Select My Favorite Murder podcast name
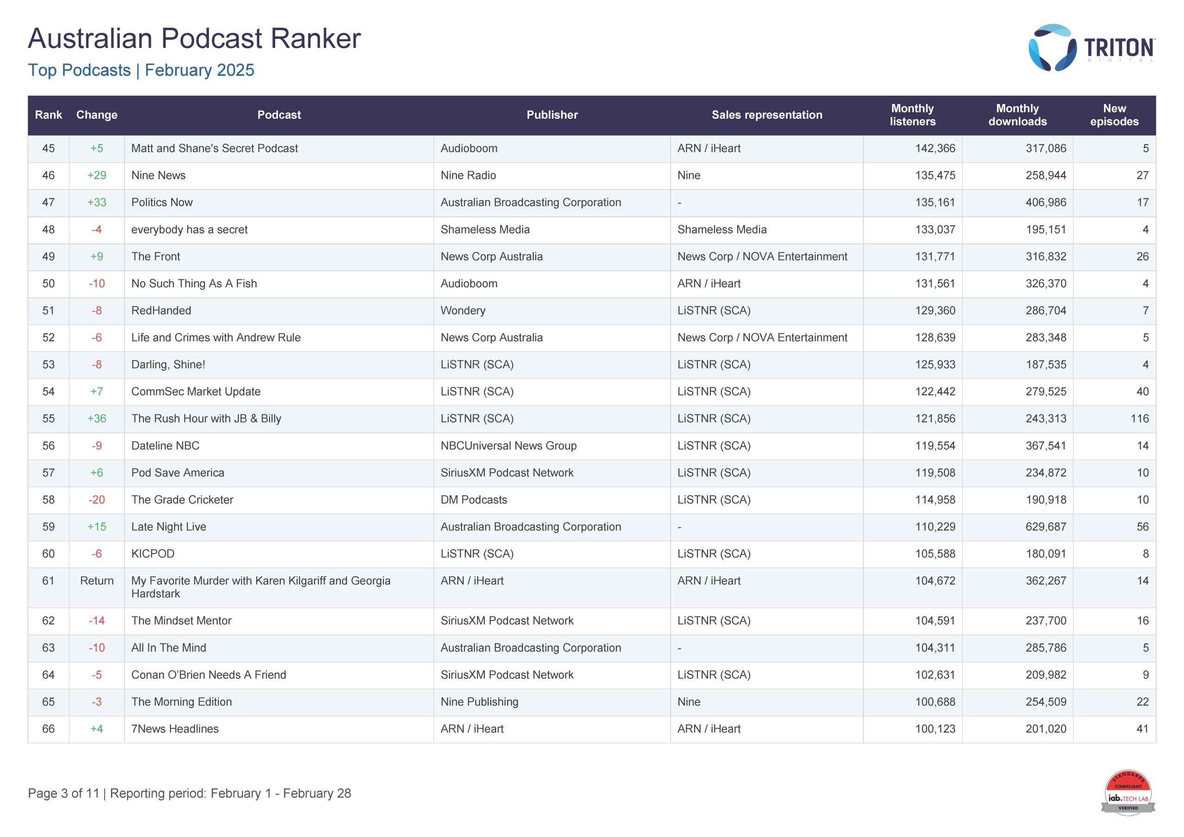 261,587
